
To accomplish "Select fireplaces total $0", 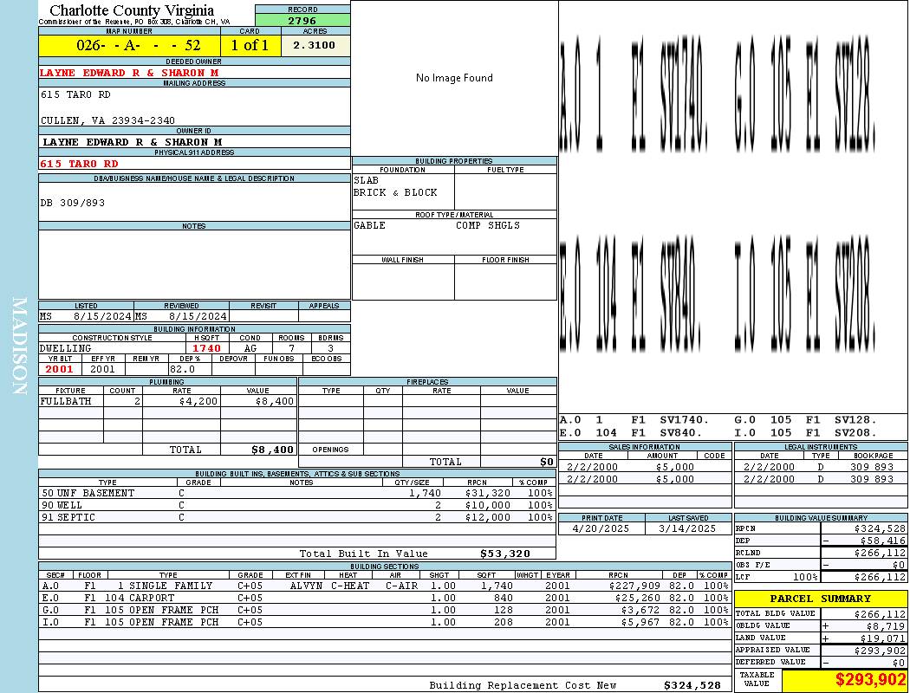I will tap(546, 462).
